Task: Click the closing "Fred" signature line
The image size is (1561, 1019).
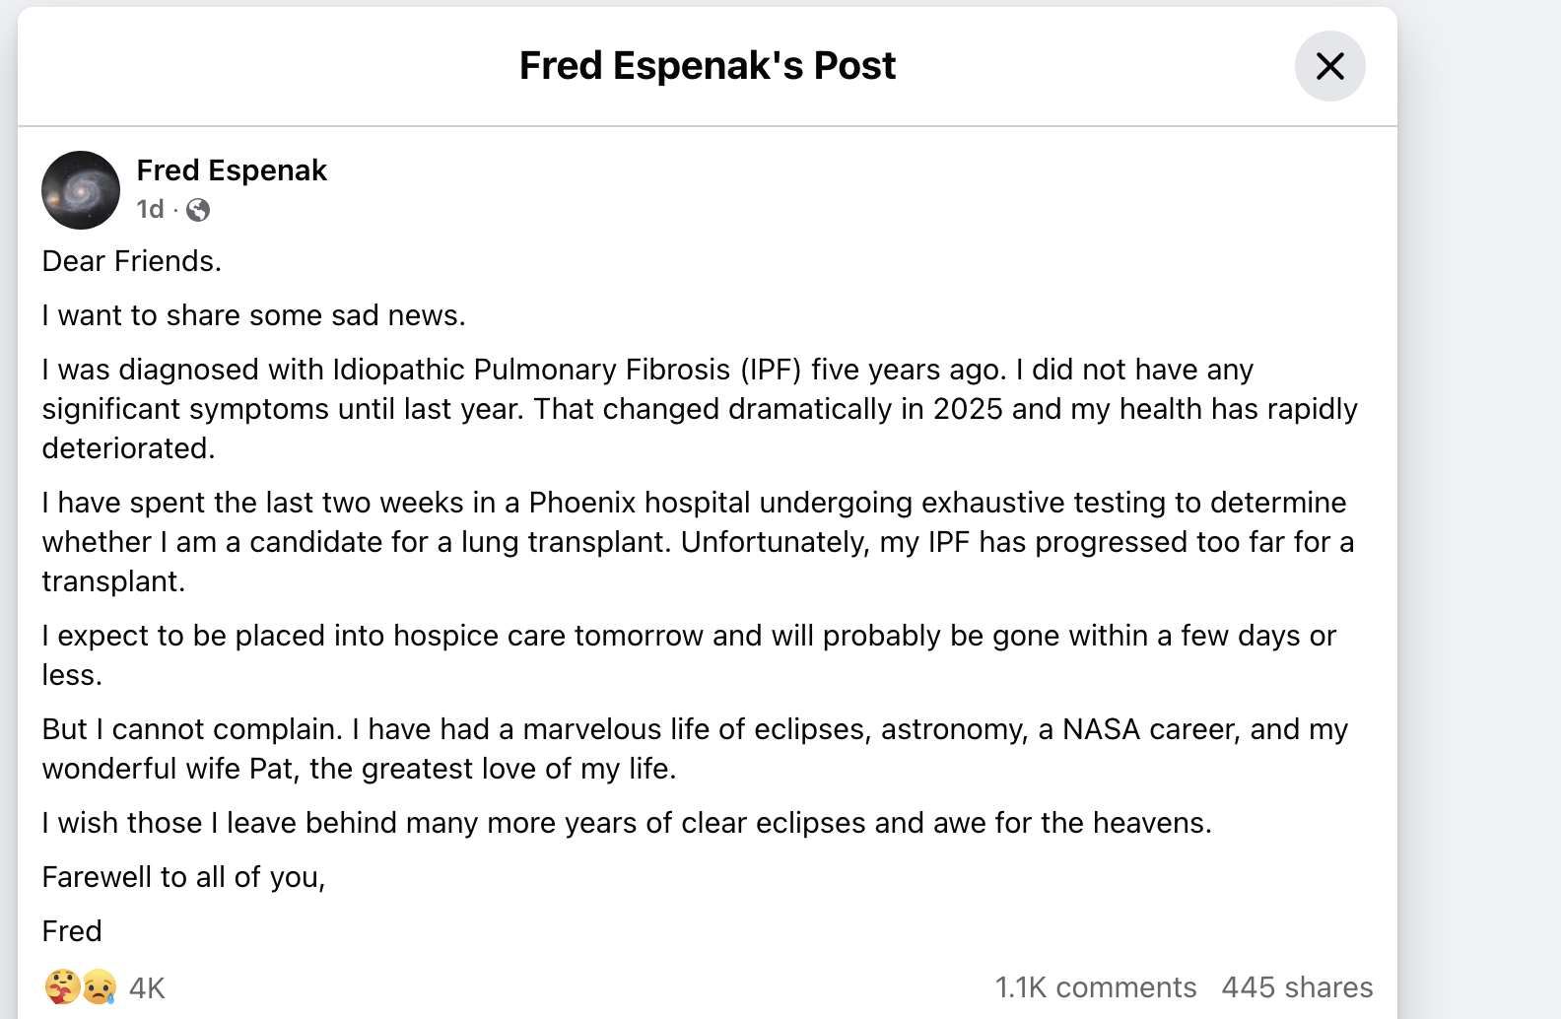Action: coord(72,931)
